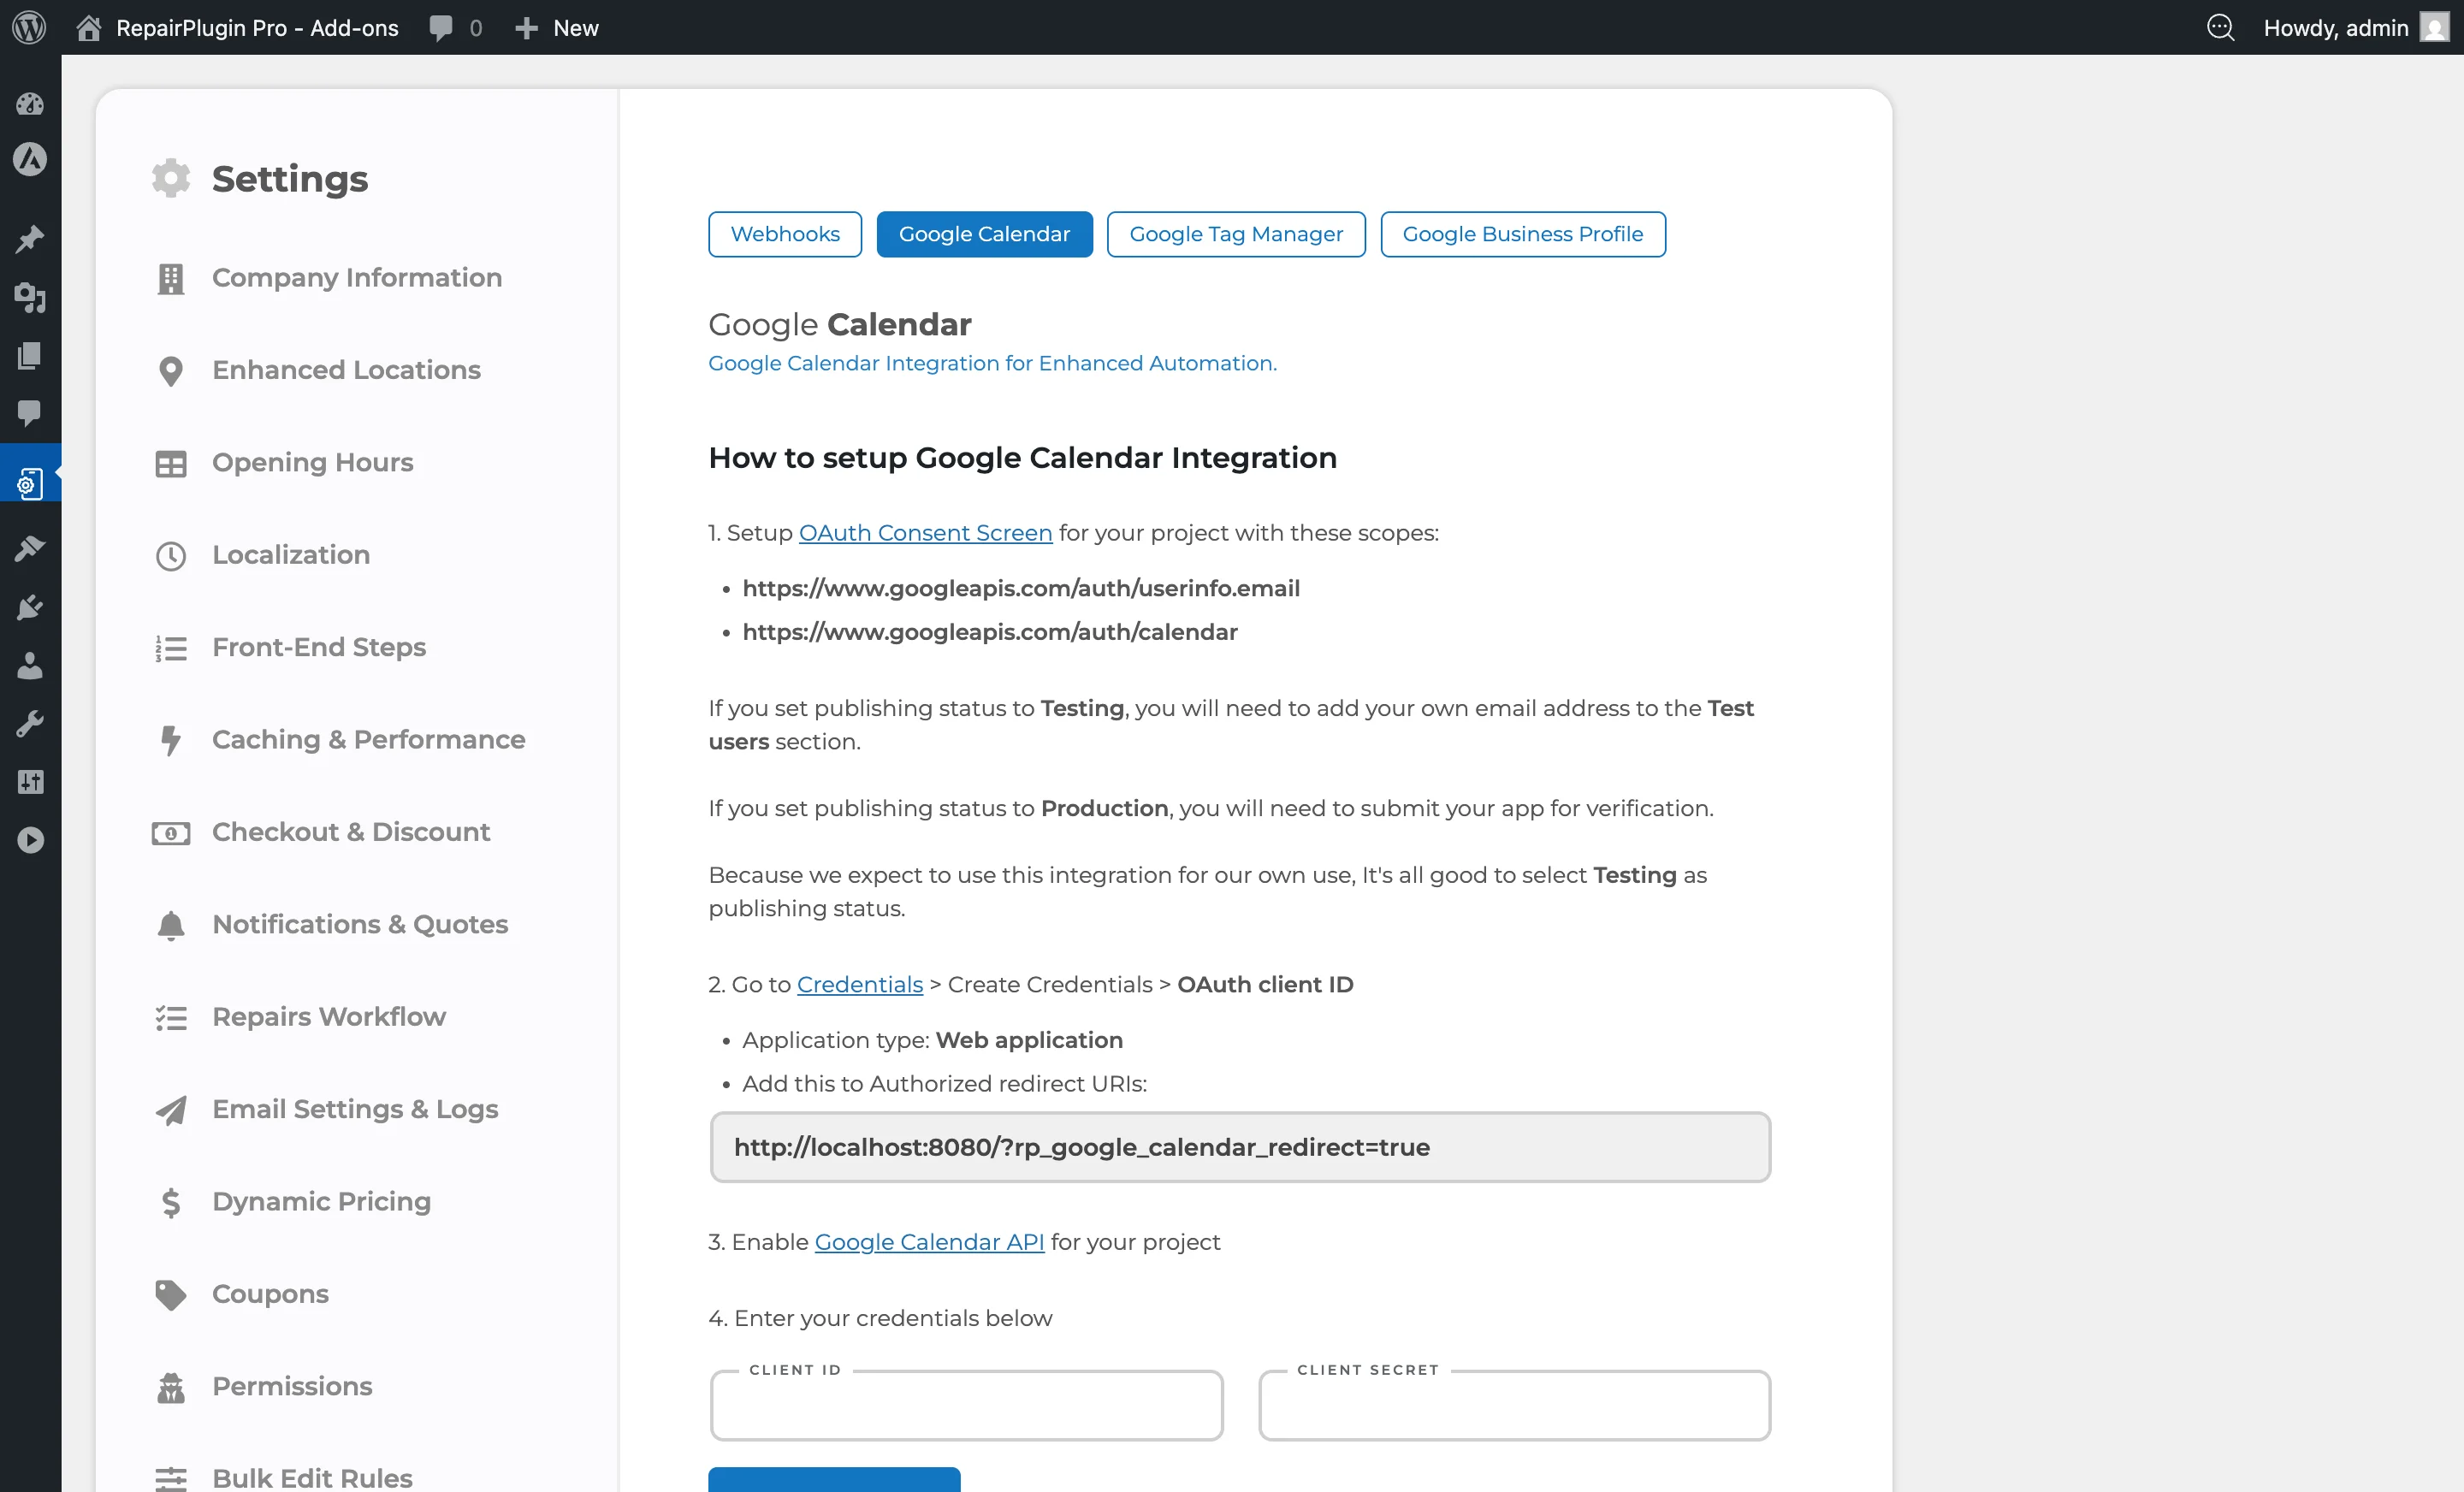Click the WordPress logo in admin bar

[28, 27]
